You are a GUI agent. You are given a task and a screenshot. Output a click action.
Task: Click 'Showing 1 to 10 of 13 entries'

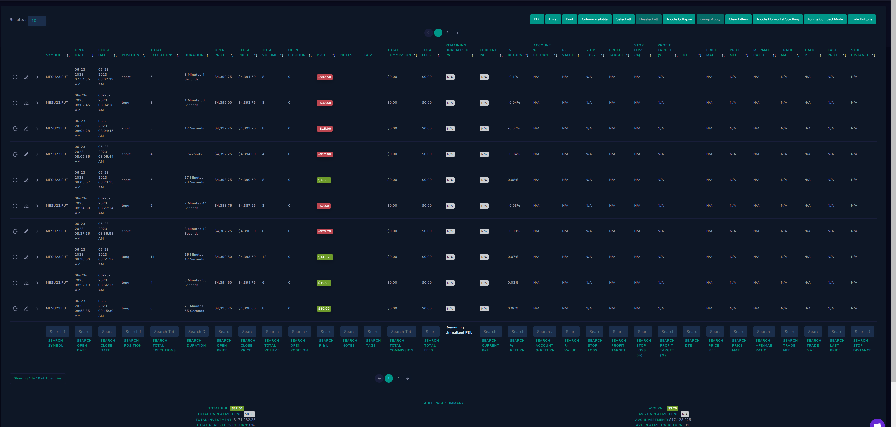click(37, 378)
